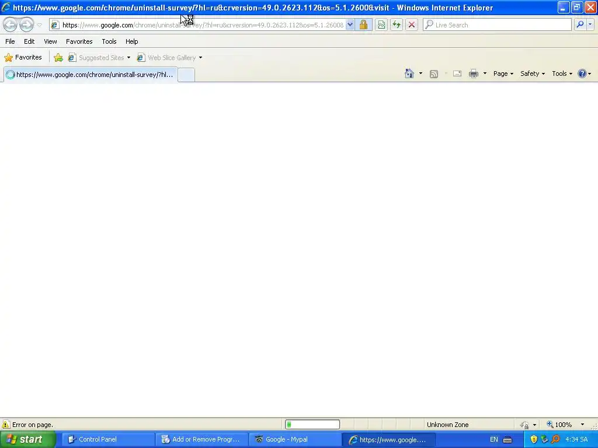598x448 pixels.
Task: Click the Error on page warning icon
Action: [6, 425]
